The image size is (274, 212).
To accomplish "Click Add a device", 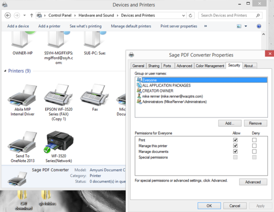I will 18,26.
